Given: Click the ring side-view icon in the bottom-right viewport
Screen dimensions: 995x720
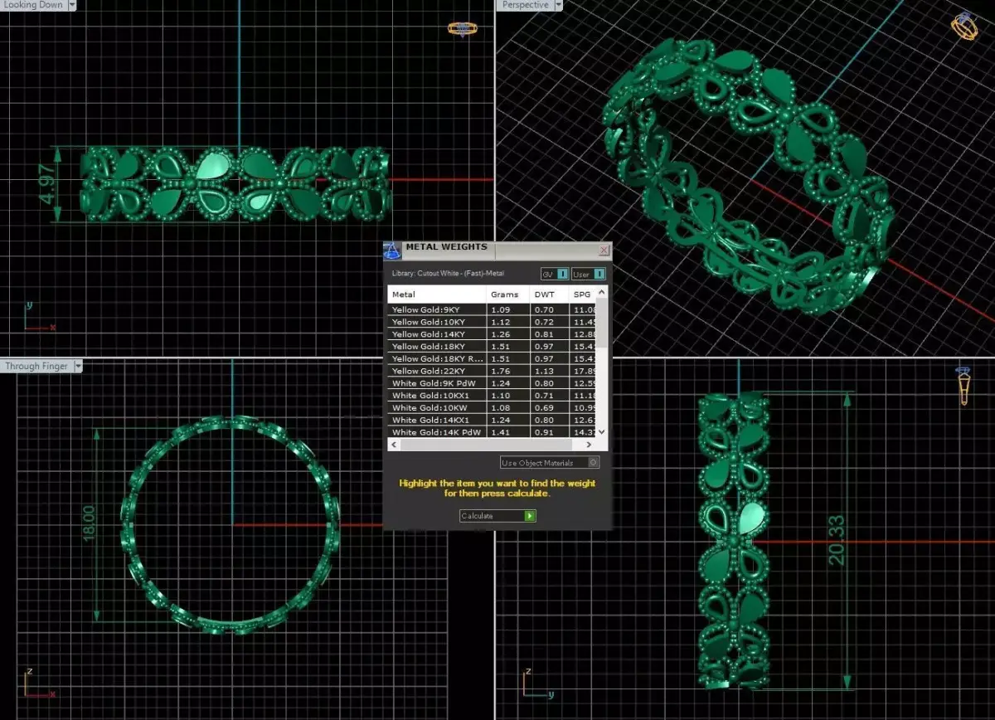Looking at the screenshot, I should [x=963, y=385].
